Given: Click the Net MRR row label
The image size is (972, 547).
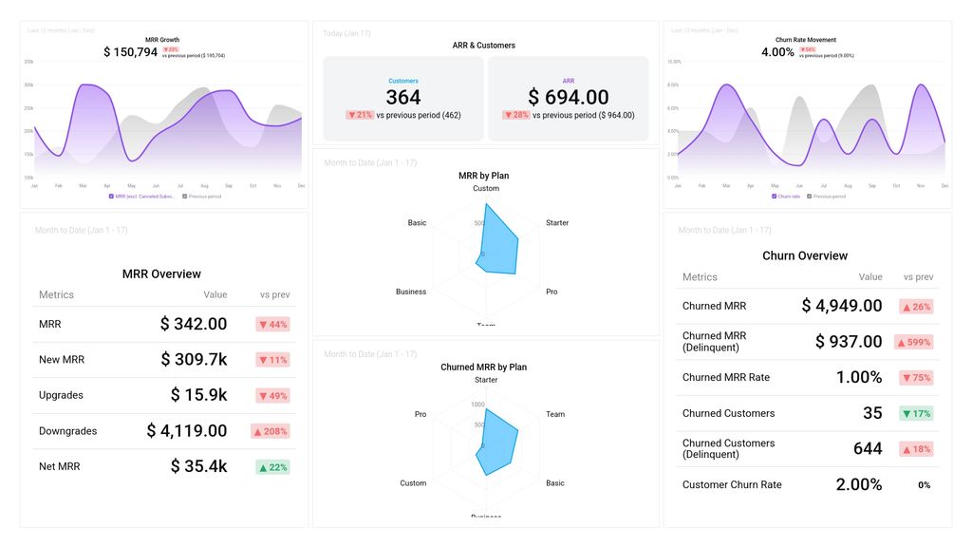Looking at the screenshot, I should point(60,466).
